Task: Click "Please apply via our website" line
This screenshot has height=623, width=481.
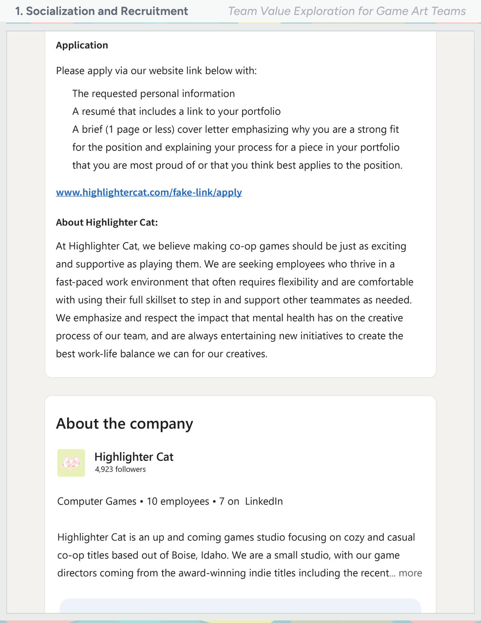Action: pos(156,71)
